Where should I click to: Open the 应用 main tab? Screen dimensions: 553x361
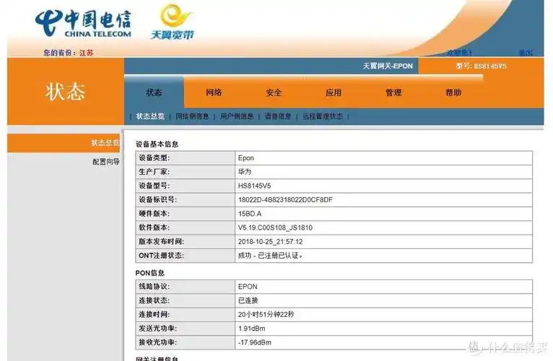pos(334,93)
